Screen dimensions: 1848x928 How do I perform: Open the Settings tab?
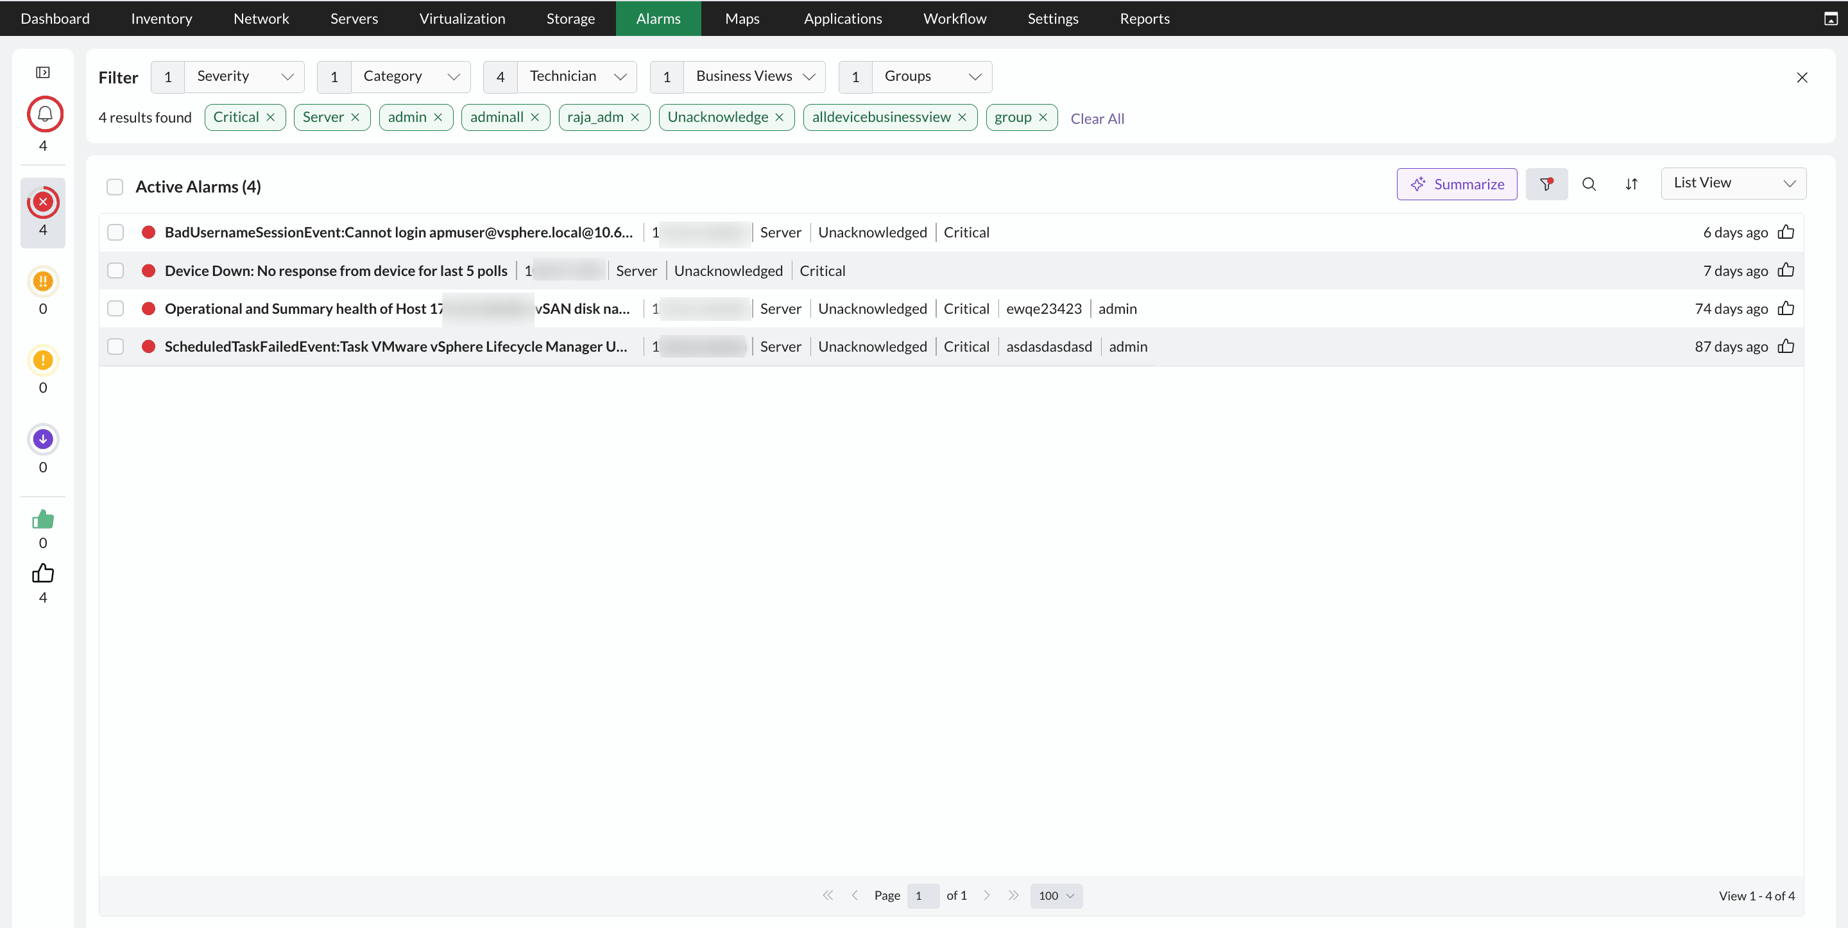pos(1052,19)
